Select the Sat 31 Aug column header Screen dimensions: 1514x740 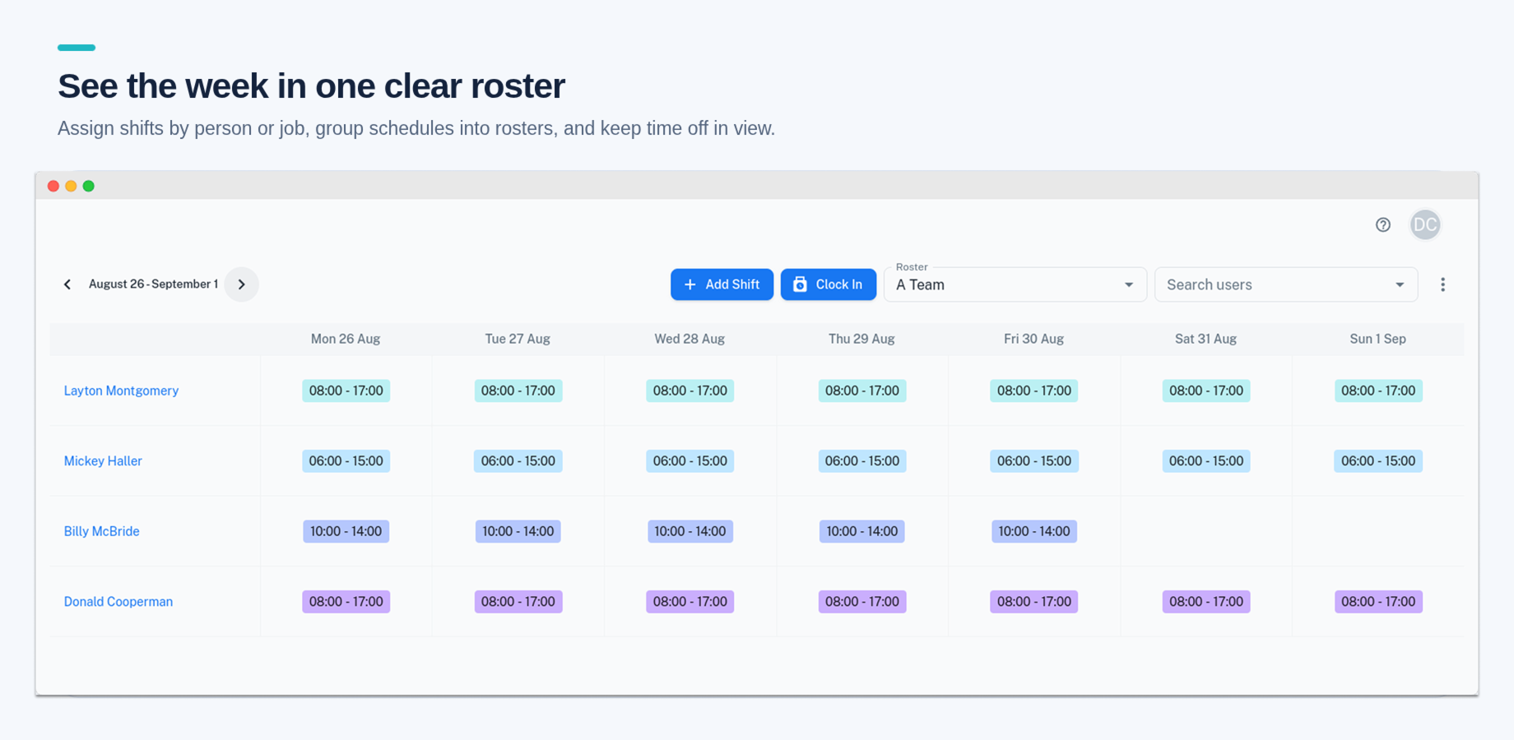(1205, 339)
